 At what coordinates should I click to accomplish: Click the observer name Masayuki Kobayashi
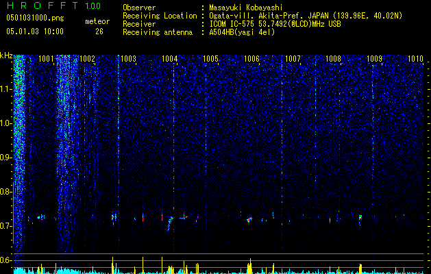(246, 8)
